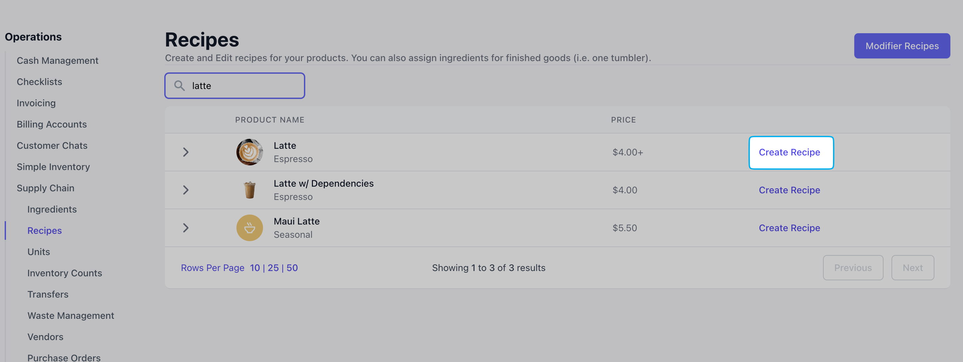Screen dimensions: 963x362
Task: Create Recipe for Latte w/ Dependencies
Action: [x=789, y=190]
